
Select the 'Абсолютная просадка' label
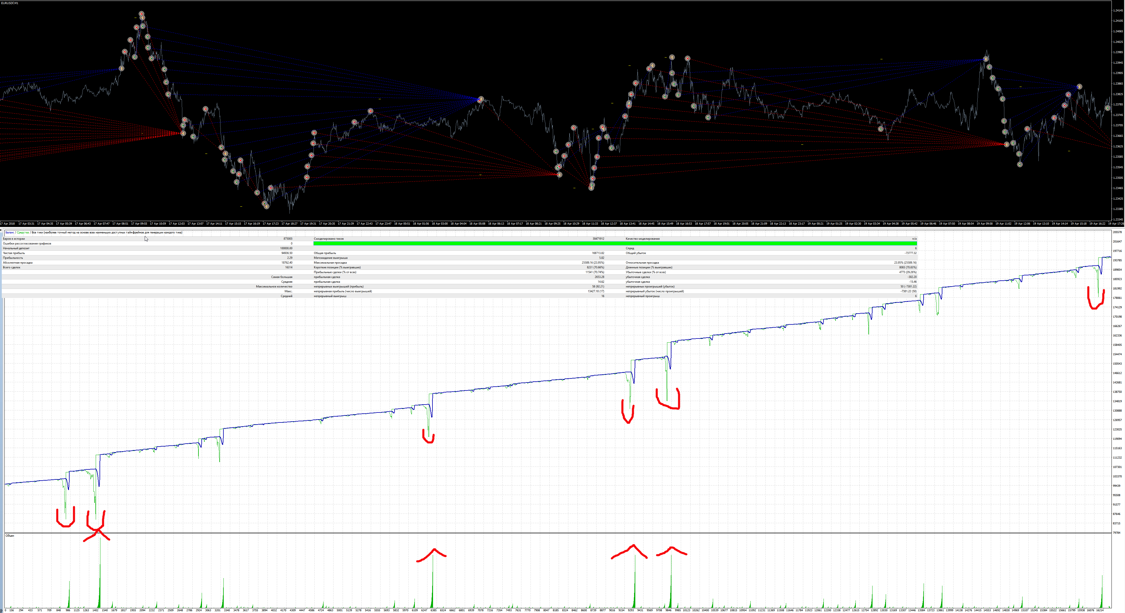pyautogui.click(x=18, y=263)
